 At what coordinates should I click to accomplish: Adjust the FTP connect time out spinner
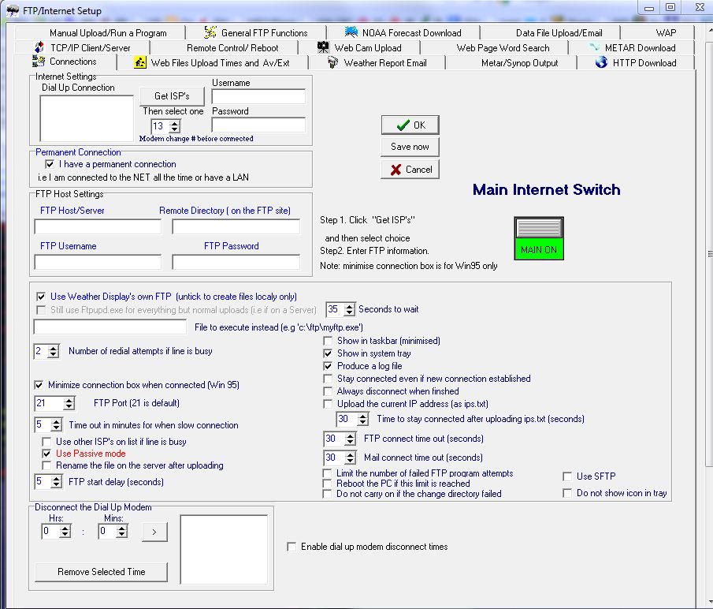(x=350, y=439)
